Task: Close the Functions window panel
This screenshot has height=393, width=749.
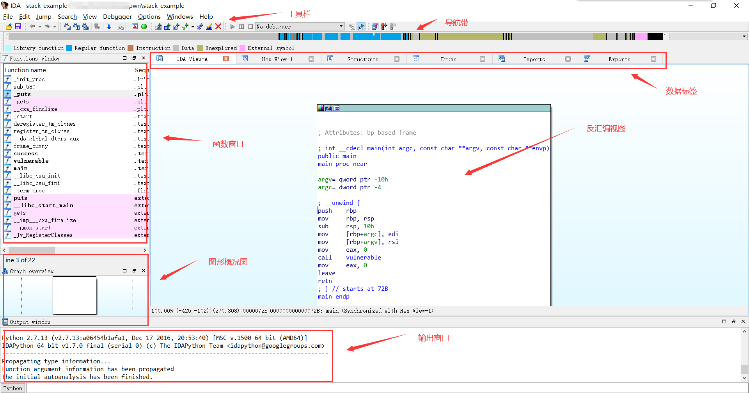Action: pyautogui.click(x=144, y=58)
